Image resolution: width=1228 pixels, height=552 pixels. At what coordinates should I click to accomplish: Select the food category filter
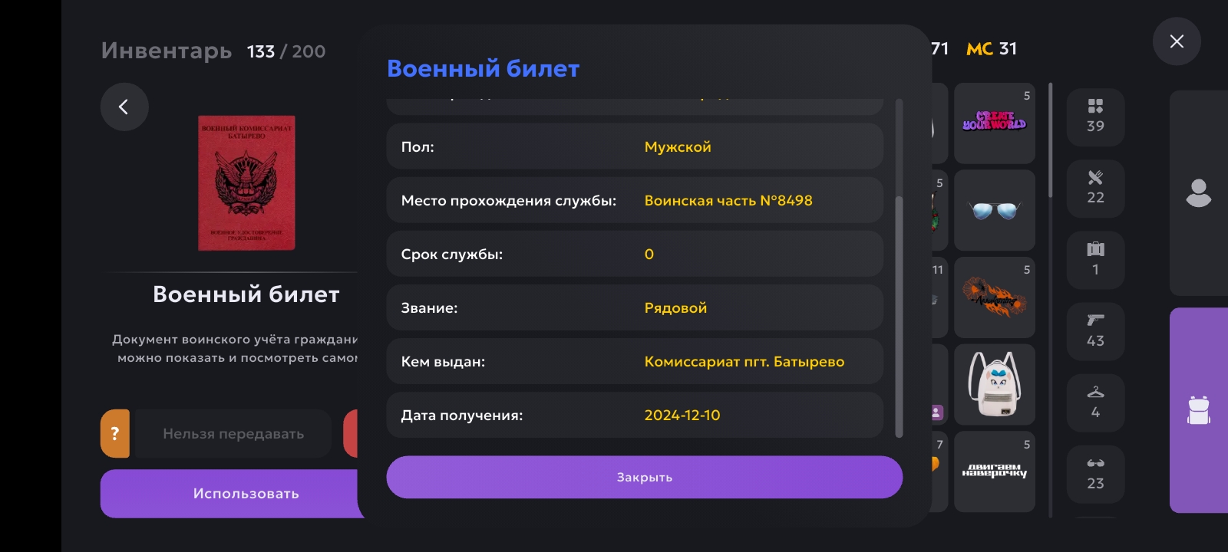[1095, 188]
